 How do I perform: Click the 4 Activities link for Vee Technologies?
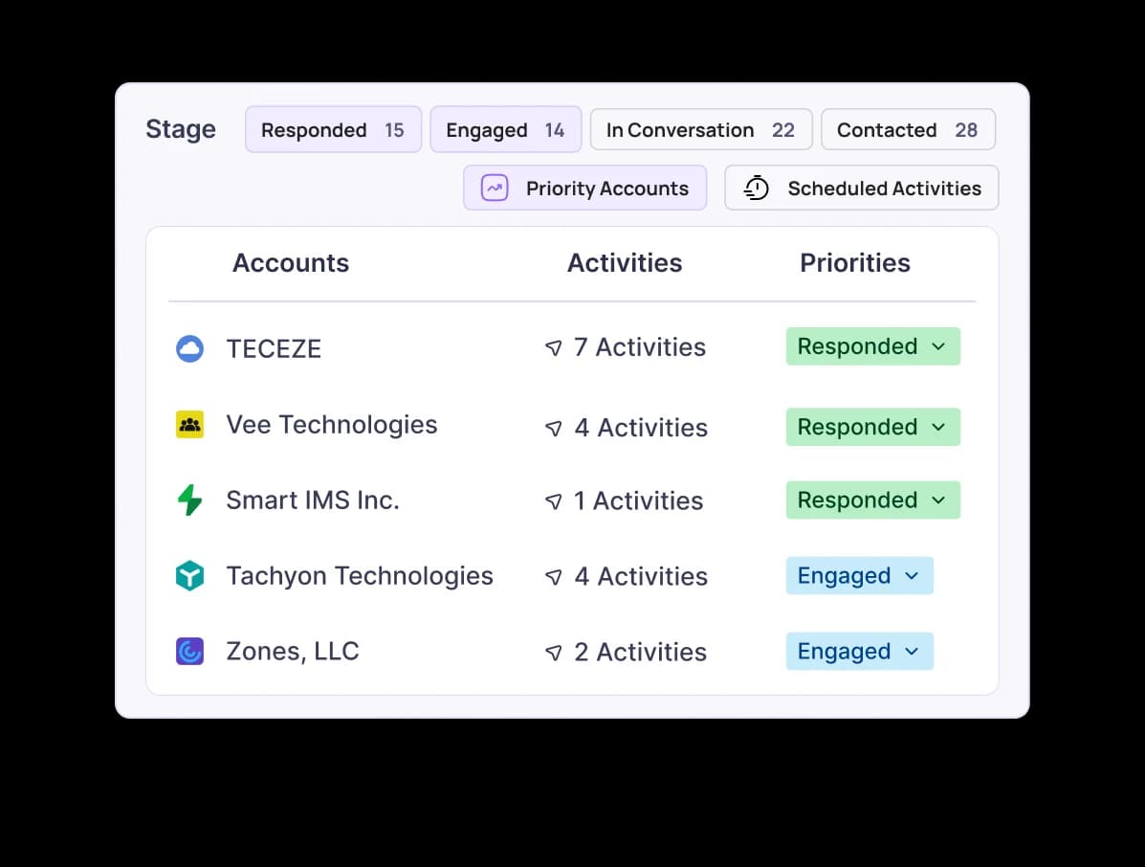coord(640,428)
